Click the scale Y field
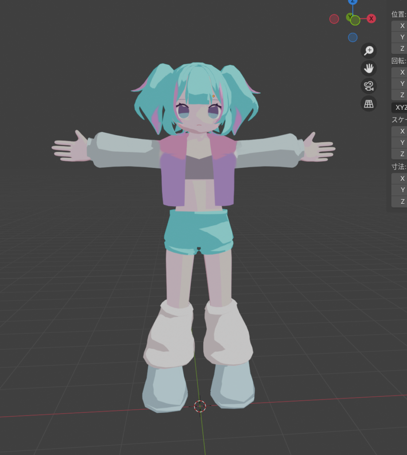 point(400,143)
